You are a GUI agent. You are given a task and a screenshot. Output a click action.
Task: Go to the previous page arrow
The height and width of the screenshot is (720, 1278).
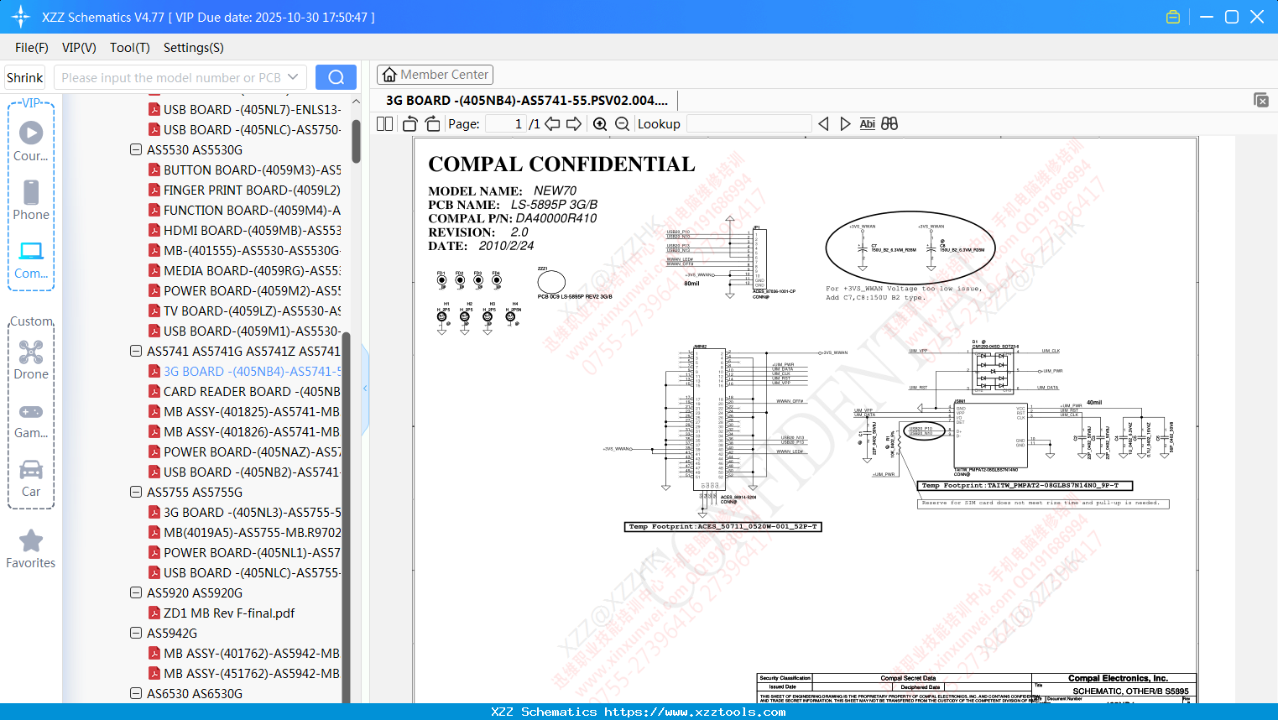552,123
